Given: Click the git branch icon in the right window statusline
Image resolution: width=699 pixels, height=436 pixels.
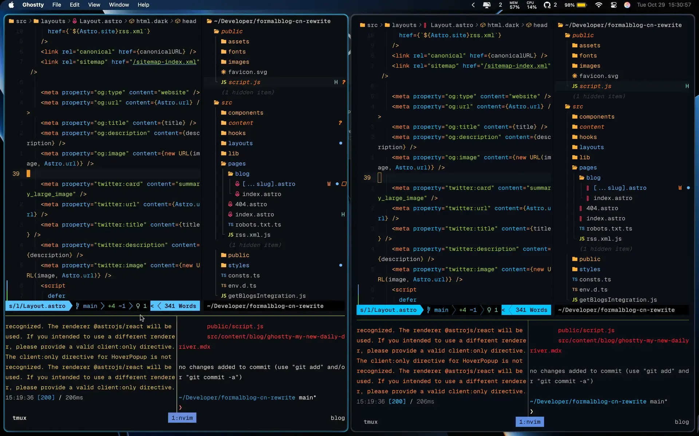Looking at the screenshot, I should [x=429, y=310].
